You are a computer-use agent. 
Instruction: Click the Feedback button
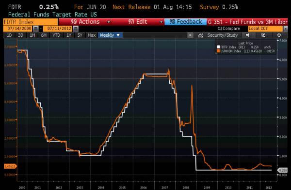pos(185,22)
